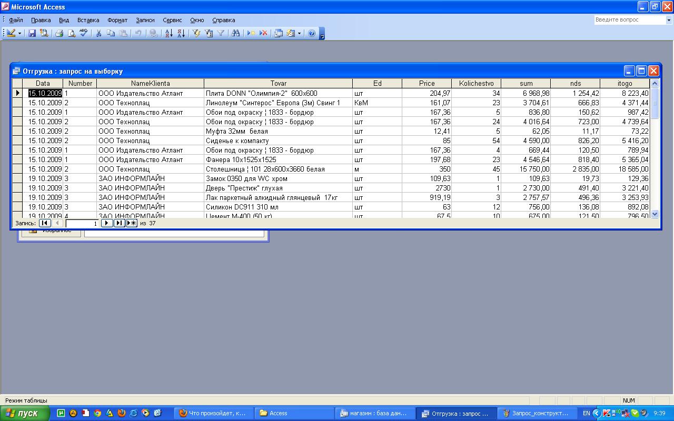Sort descending with the Z-A icon
This screenshot has height=421, width=674.
click(181, 33)
